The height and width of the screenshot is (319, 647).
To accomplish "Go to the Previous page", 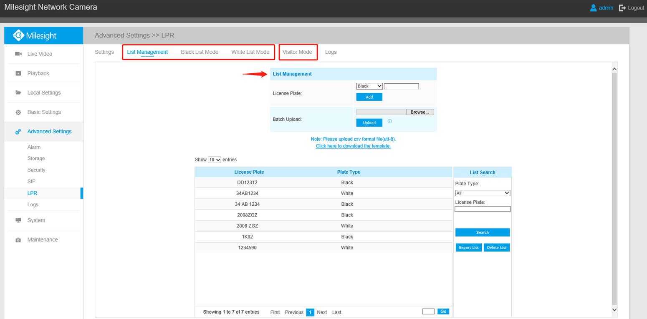I will (x=294, y=312).
